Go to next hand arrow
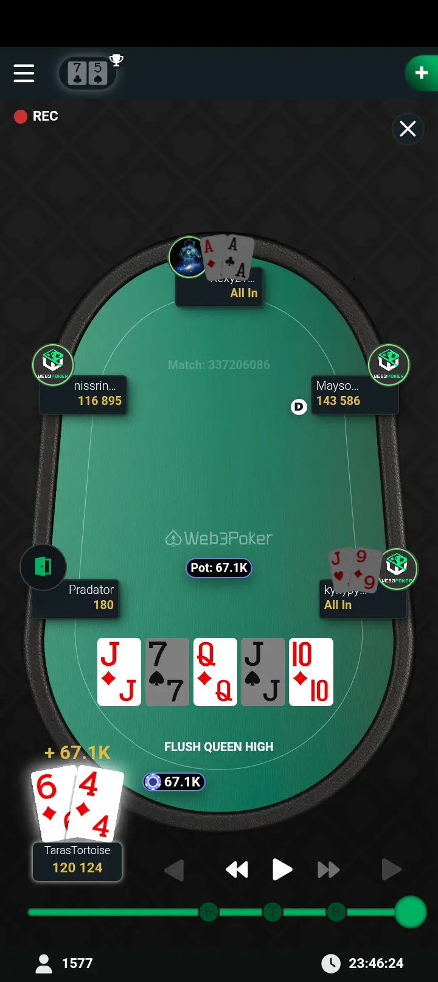 click(391, 869)
